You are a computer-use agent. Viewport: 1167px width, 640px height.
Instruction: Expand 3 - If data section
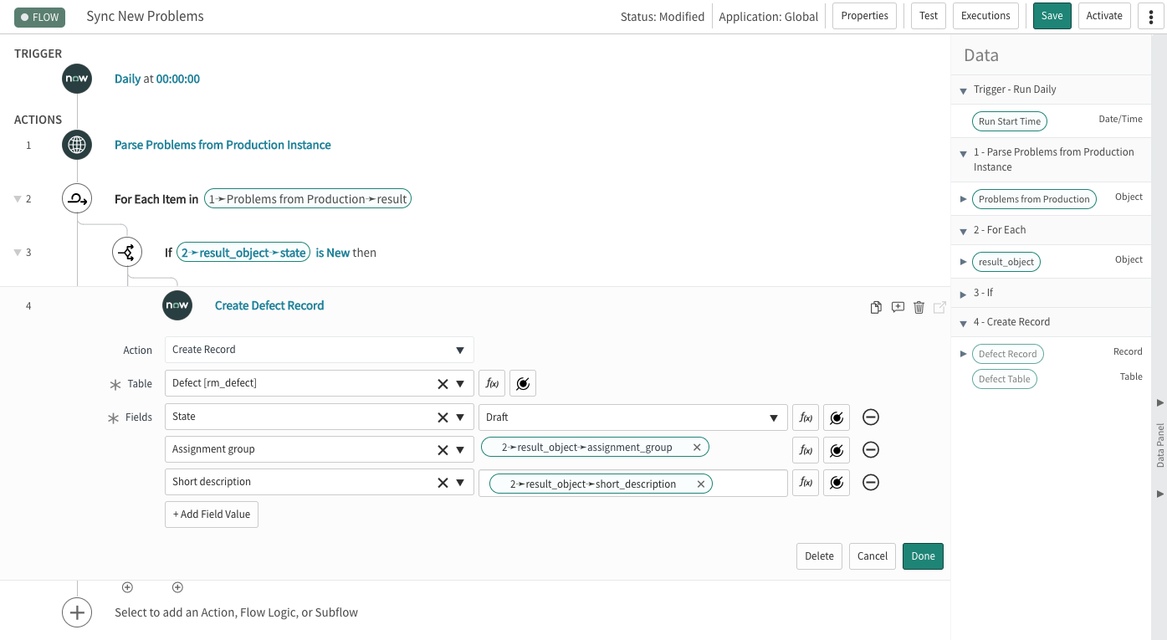[x=964, y=294]
